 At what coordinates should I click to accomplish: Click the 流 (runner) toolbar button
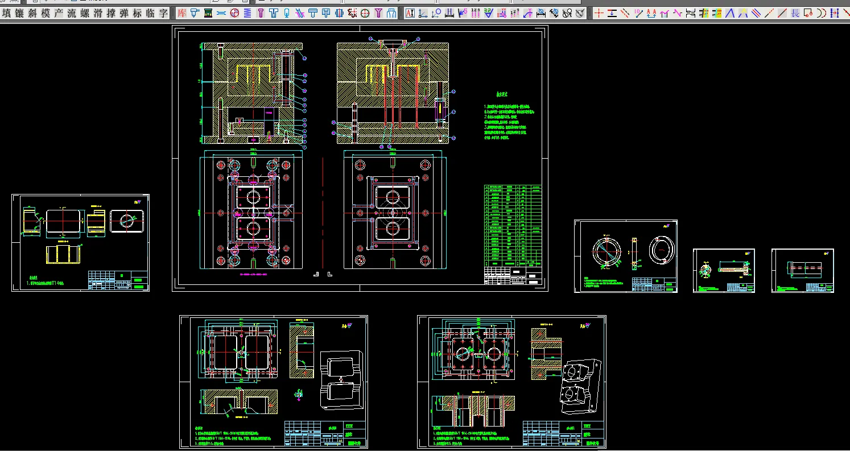[x=72, y=13]
